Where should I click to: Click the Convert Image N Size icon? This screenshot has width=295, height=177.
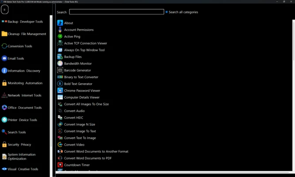coord(60,124)
